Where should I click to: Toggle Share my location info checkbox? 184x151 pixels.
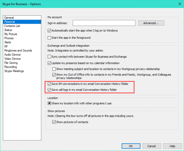(49, 103)
